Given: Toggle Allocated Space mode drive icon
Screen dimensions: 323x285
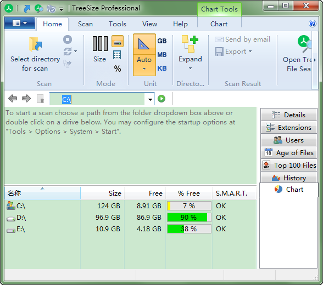Looking at the screenshot, I should tap(118, 41).
